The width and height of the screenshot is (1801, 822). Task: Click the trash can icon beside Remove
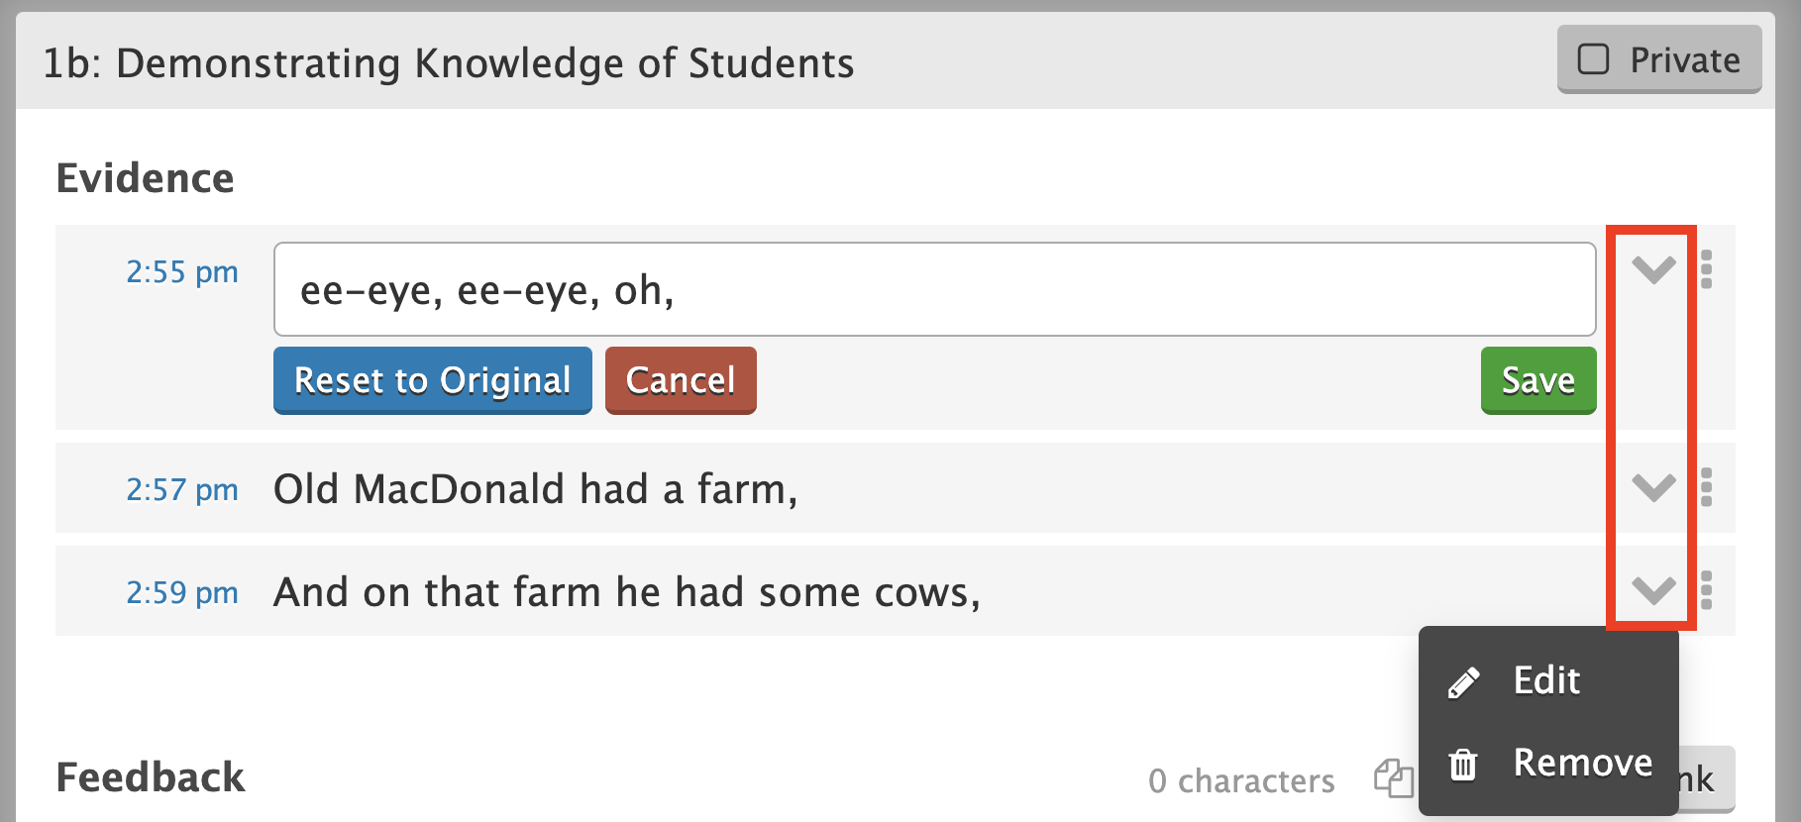pyautogui.click(x=1463, y=764)
